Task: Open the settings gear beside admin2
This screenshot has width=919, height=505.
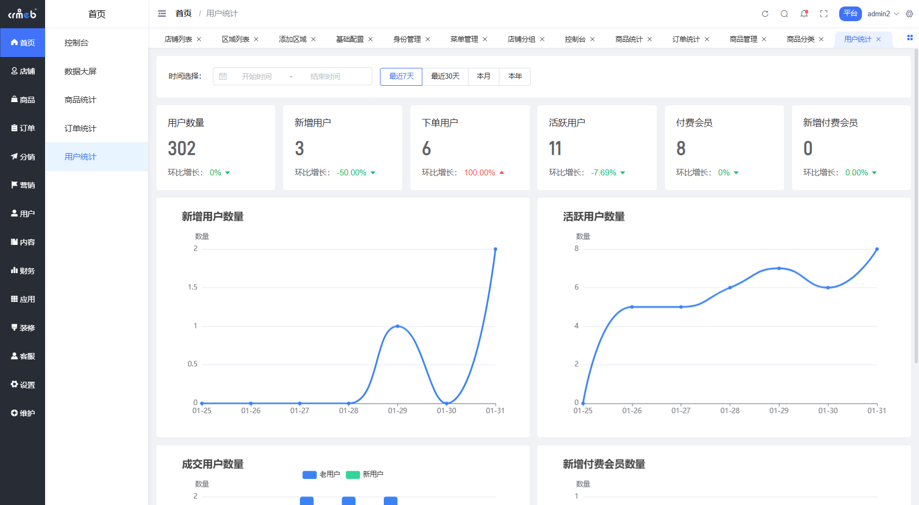Action: coord(909,14)
